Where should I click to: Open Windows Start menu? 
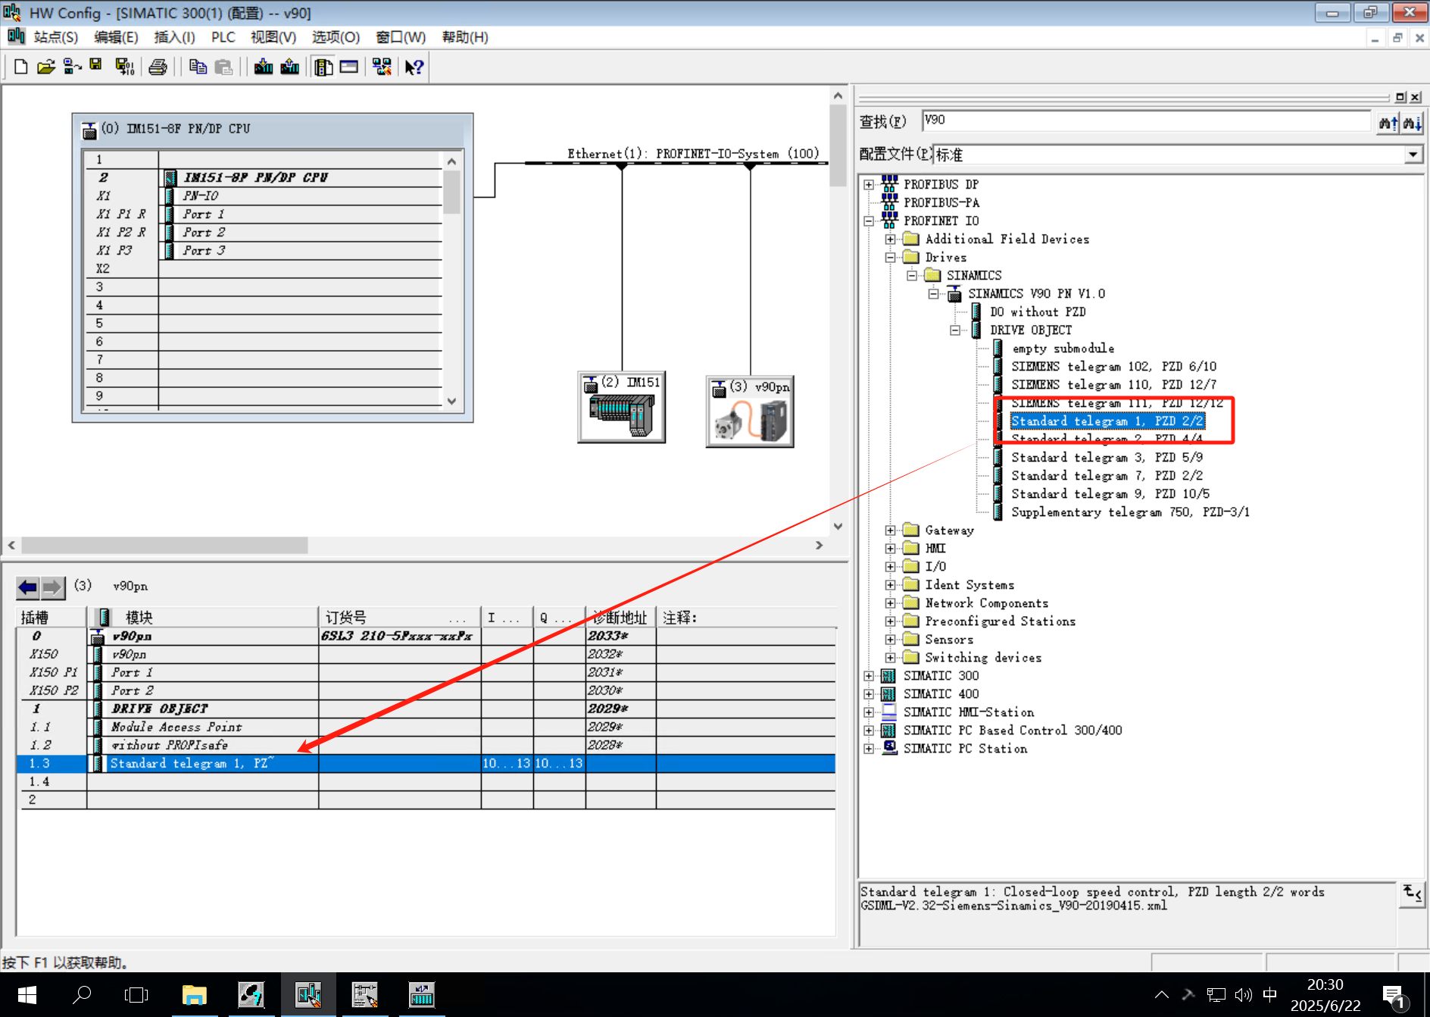click(x=27, y=995)
